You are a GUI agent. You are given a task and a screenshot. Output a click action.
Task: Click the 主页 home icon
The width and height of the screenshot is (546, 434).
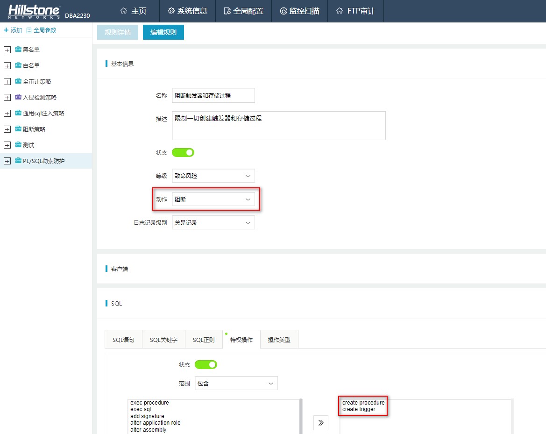tap(124, 11)
